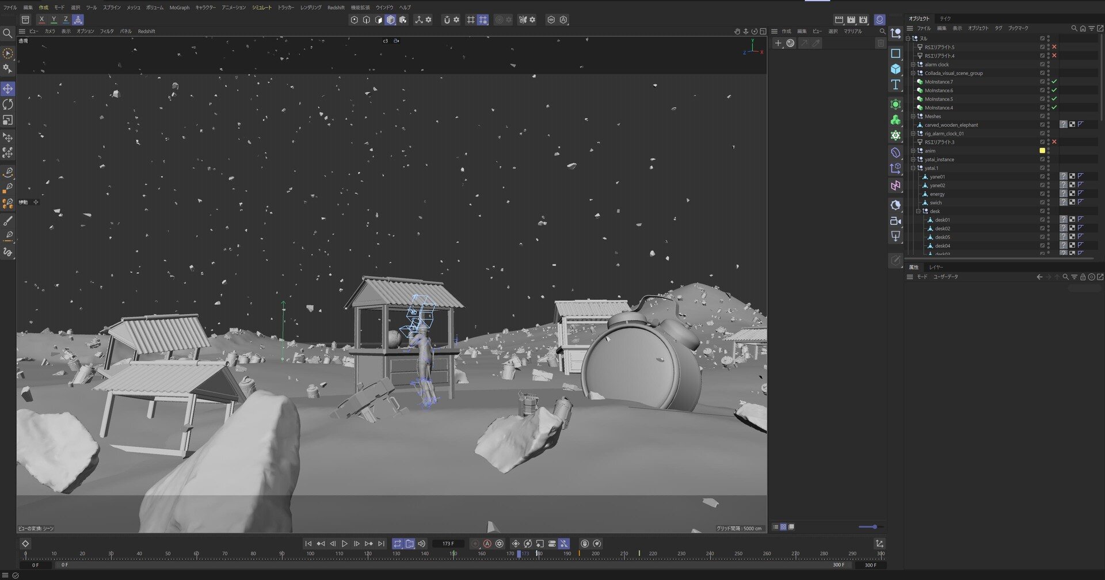
Task: Switch to the テイク tab
Action: click(x=946, y=18)
